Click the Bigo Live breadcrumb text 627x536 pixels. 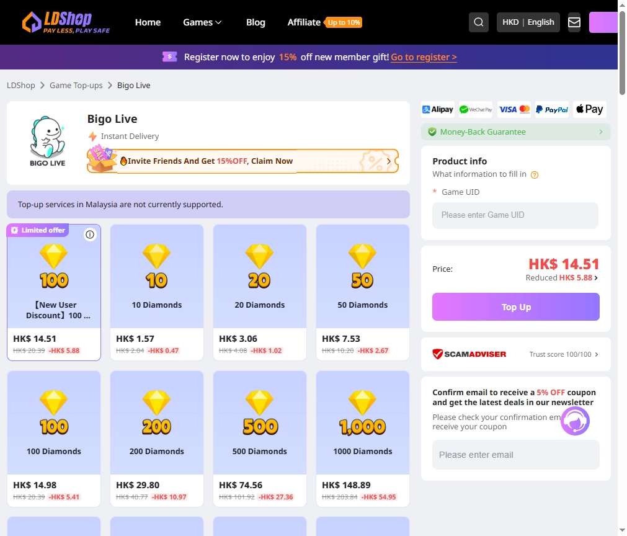click(x=133, y=85)
